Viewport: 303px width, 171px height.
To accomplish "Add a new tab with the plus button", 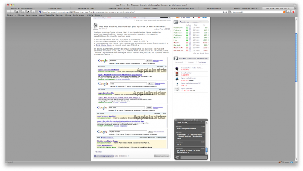I will 296,8.
